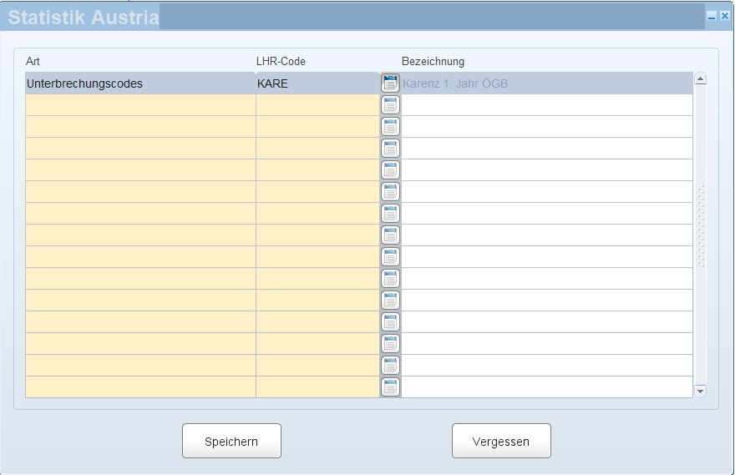This screenshot has width=735, height=475.
Task: Focus the empty Art field in the last row
Action: click(x=140, y=387)
